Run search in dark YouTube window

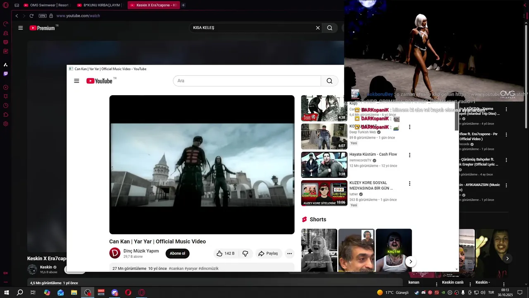(x=330, y=28)
